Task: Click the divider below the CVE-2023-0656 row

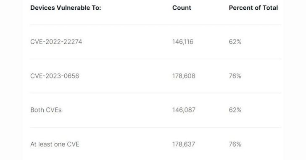Action: [x=156, y=93]
